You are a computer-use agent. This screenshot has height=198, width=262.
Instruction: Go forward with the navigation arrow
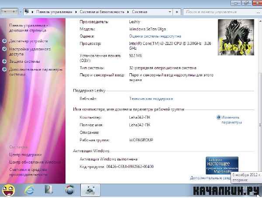[x=14, y=12]
